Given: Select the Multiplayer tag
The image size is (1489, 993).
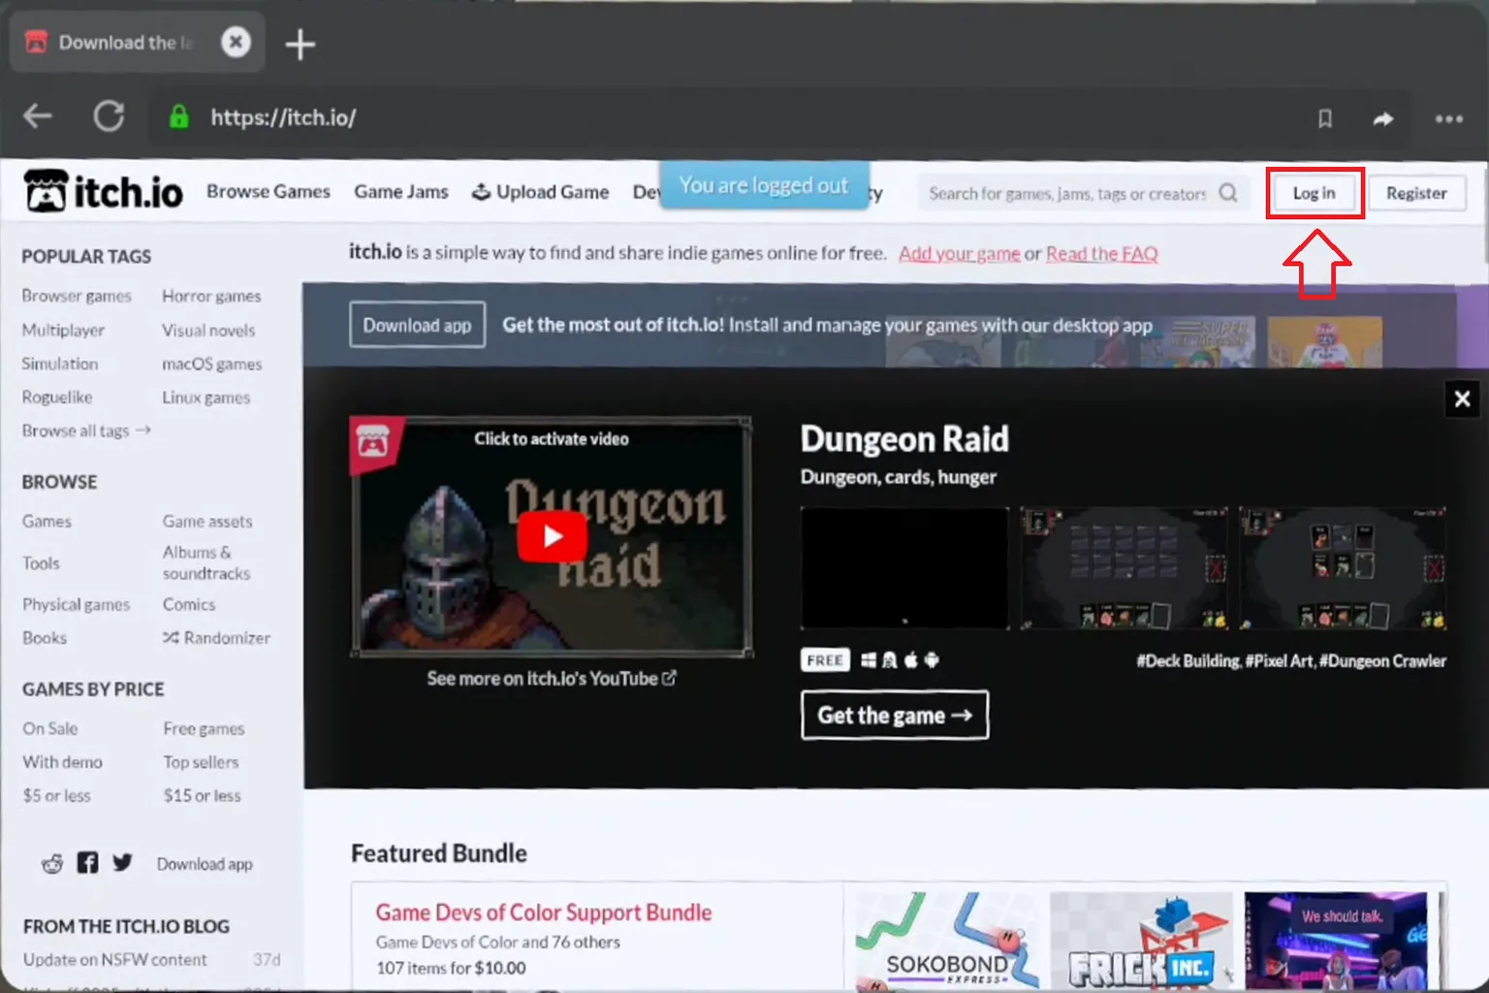Looking at the screenshot, I should (x=63, y=330).
